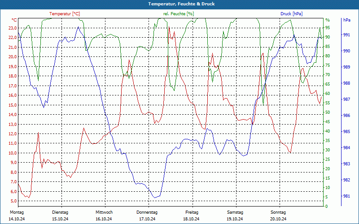This screenshot has height=224, width=359.
Task: Click the '75' humidity axis value
Action: 328,65
